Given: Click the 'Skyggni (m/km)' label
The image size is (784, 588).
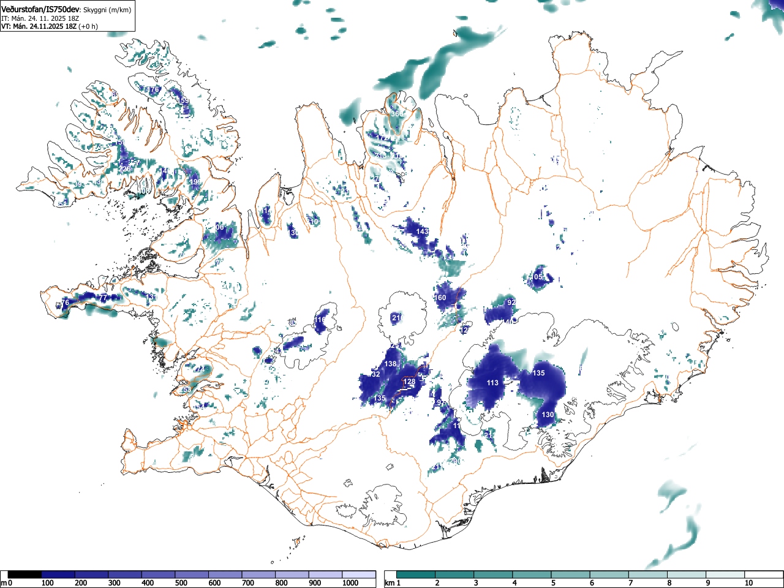Looking at the screenshot, I should click(107, 10).
